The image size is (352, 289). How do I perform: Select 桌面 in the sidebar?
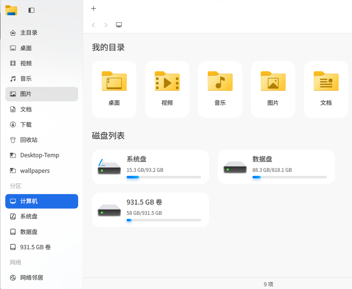click(x=42, y=48)
